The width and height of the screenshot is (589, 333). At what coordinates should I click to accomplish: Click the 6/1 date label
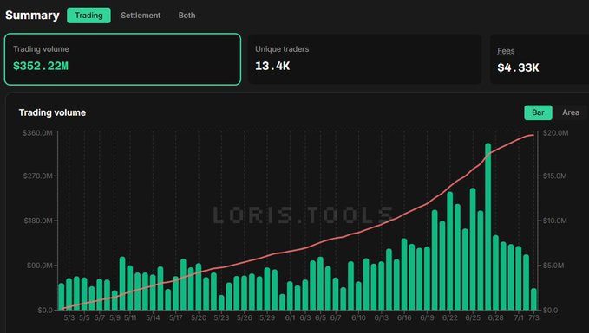click(x=290, y=318)
